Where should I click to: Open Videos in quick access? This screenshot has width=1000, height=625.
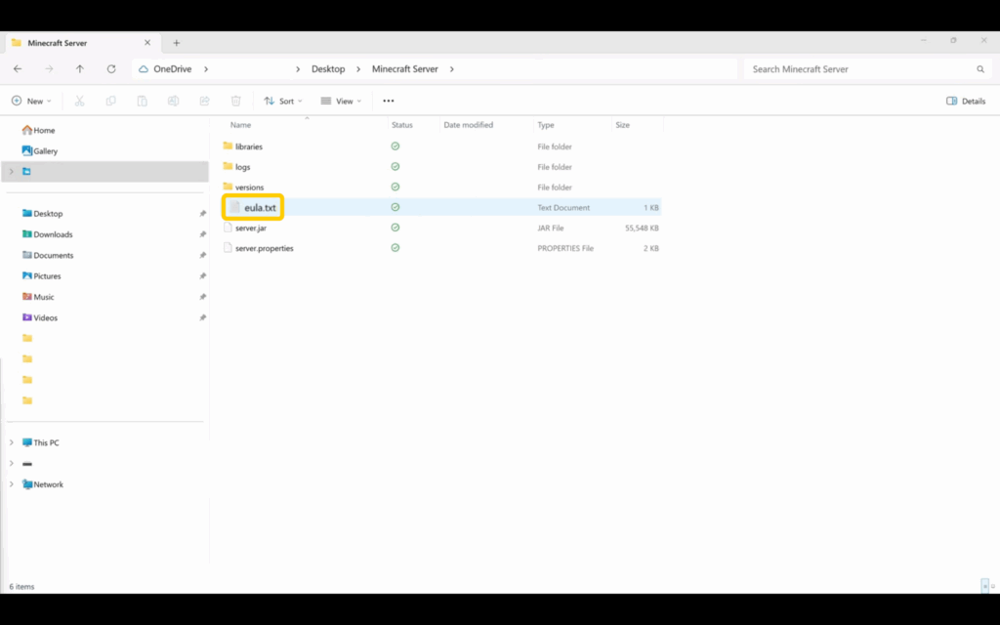coord(39,317)
